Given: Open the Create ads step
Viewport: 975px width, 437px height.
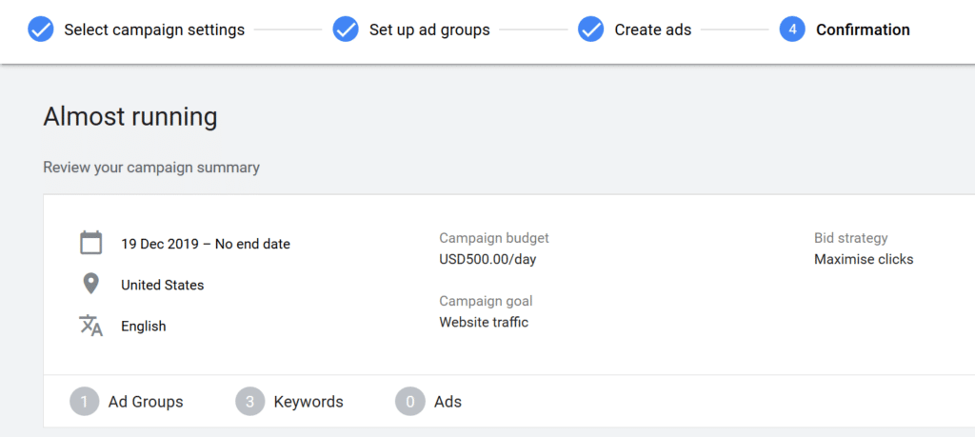Looking at the screenshot, I should pyautogui.click(x=653, y=30).
